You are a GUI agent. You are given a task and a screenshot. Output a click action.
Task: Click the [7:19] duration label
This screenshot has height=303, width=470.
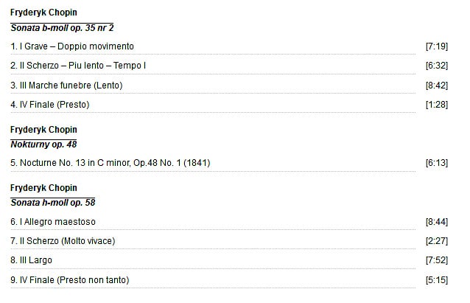click(437, 46)
